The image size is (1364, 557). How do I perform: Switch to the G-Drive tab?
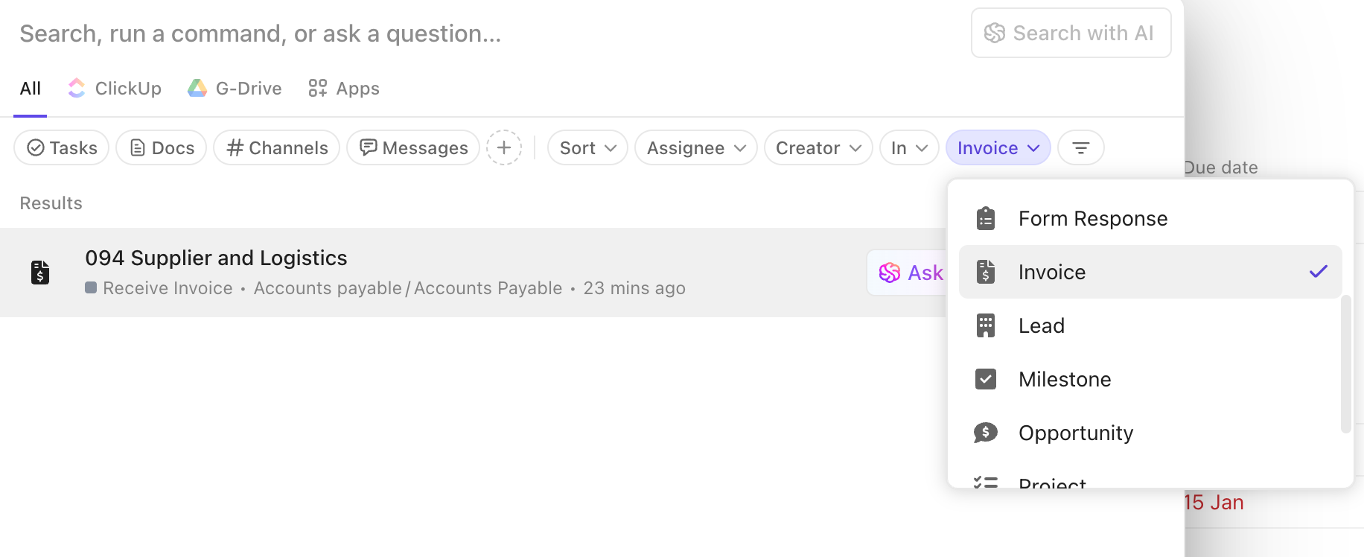(235, 89)
